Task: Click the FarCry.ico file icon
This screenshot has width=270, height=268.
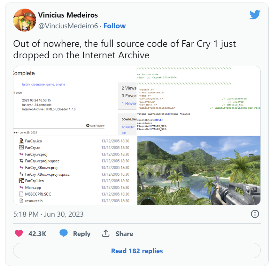Action: [x=21, y=141]
